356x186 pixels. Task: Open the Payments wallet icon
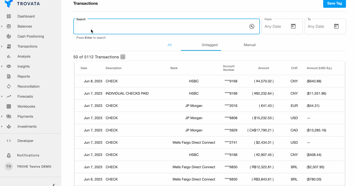click(9, 116)
